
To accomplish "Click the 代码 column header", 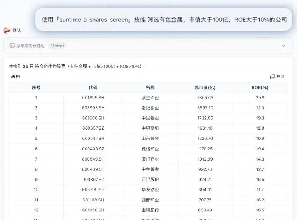I will (x=93, y=87).
